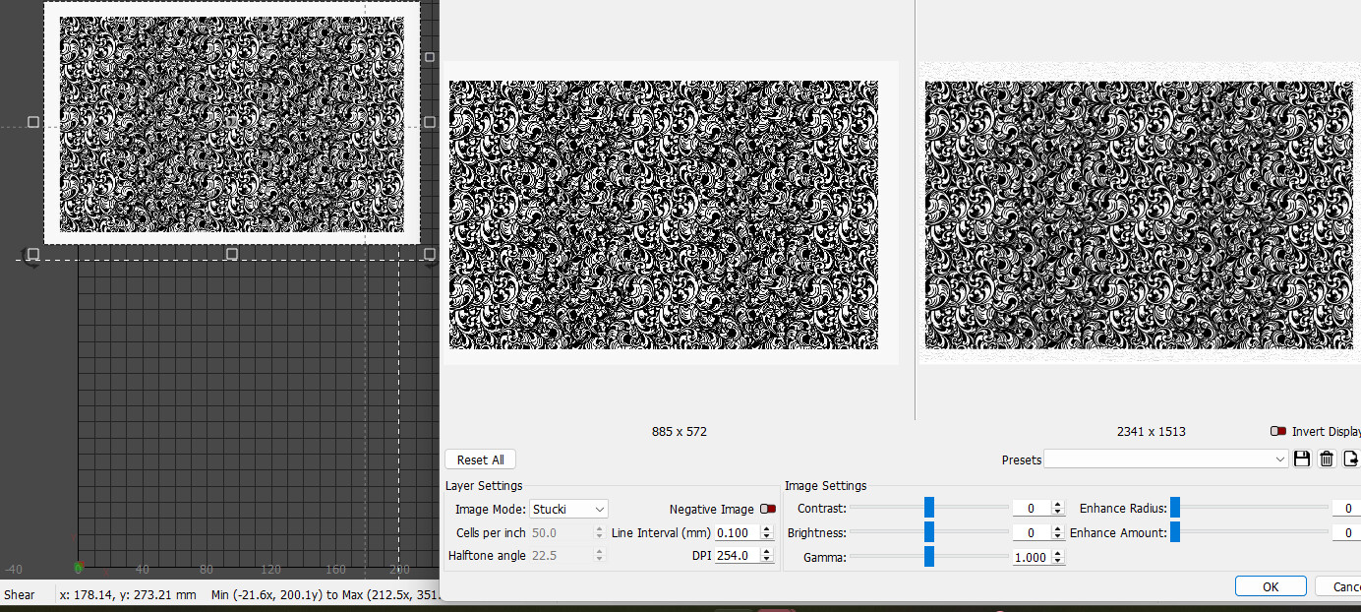The image size is (1361, 612).
Task: Delete preset using the trash icon
Action: click(1327, 459)
